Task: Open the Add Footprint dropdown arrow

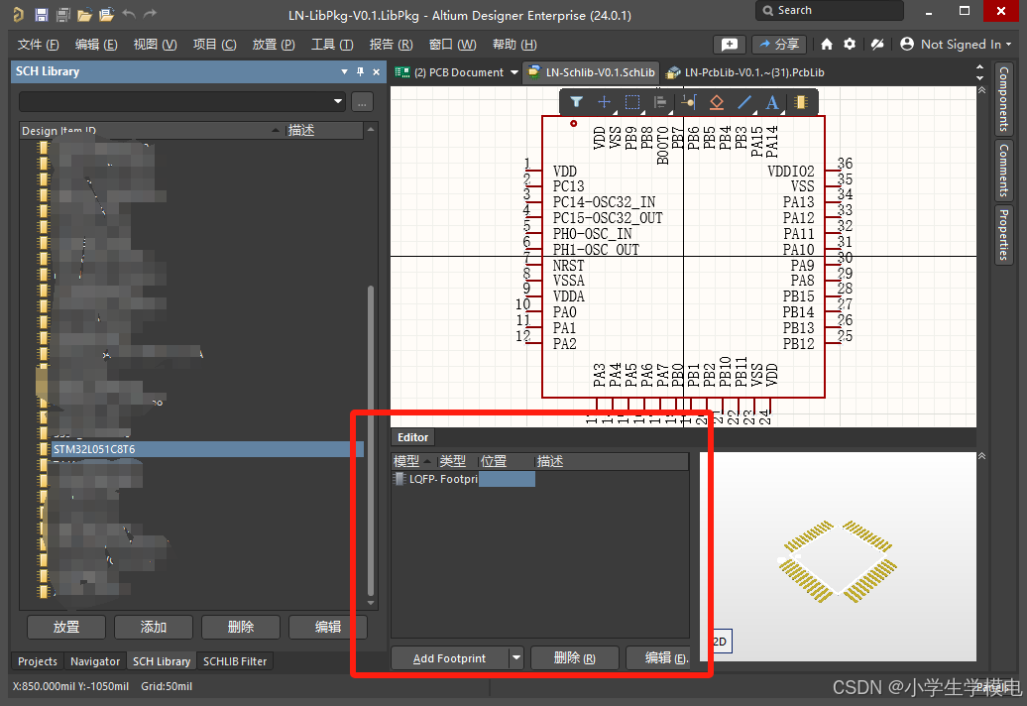Action: pos(516,657)
